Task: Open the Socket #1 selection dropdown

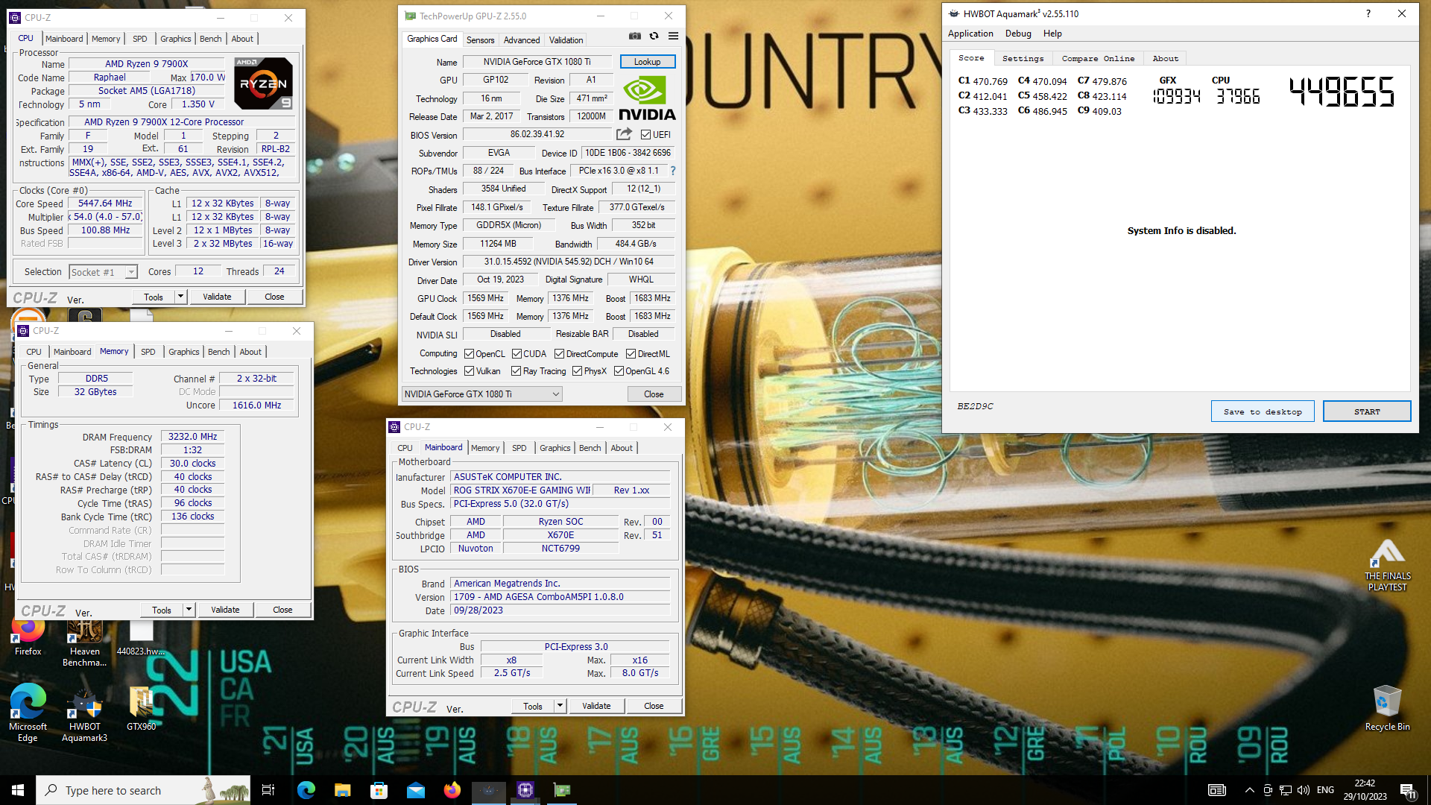Action: click(x=104, y=272)
